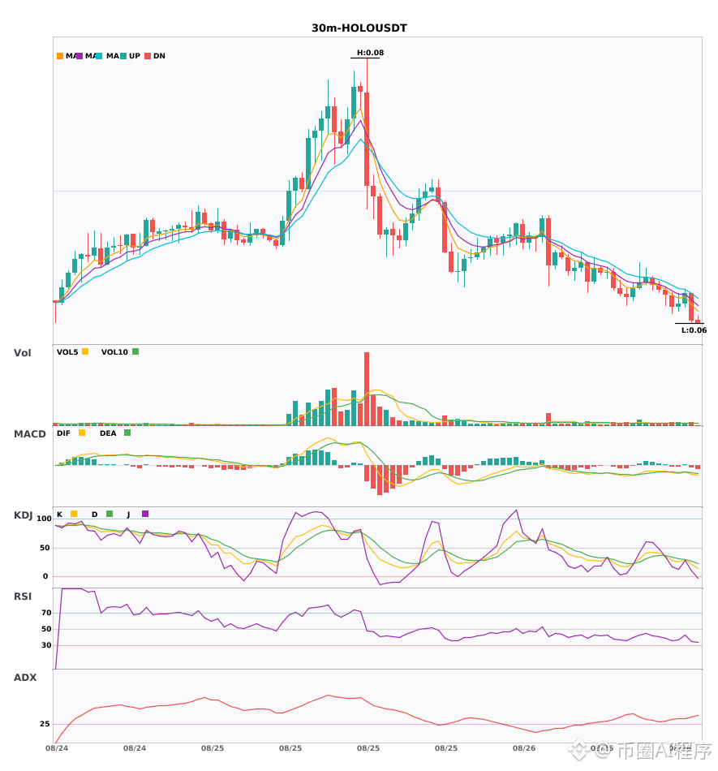The width and height of the screenshot is (718, 771).
Task: Click the 0 axis value in KDJ panel
Action: click(x=45, y=576)
